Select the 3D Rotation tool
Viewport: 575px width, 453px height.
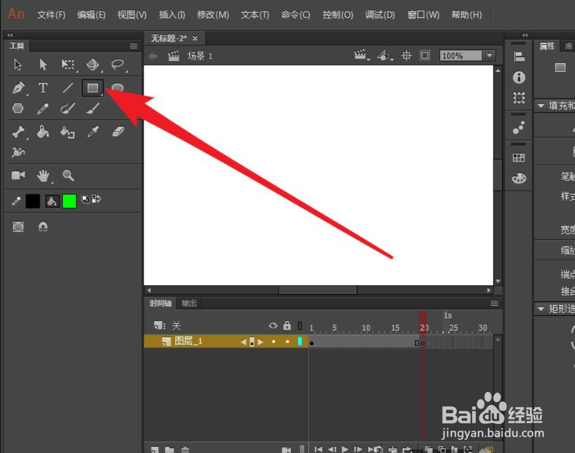[92, 65]
